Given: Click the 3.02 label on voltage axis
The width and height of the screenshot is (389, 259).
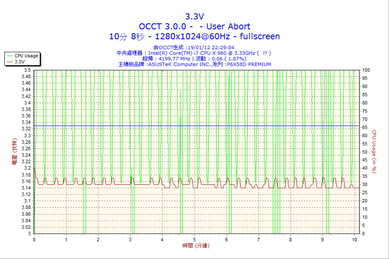Looking at the screenshot, I should pos(26,227).
